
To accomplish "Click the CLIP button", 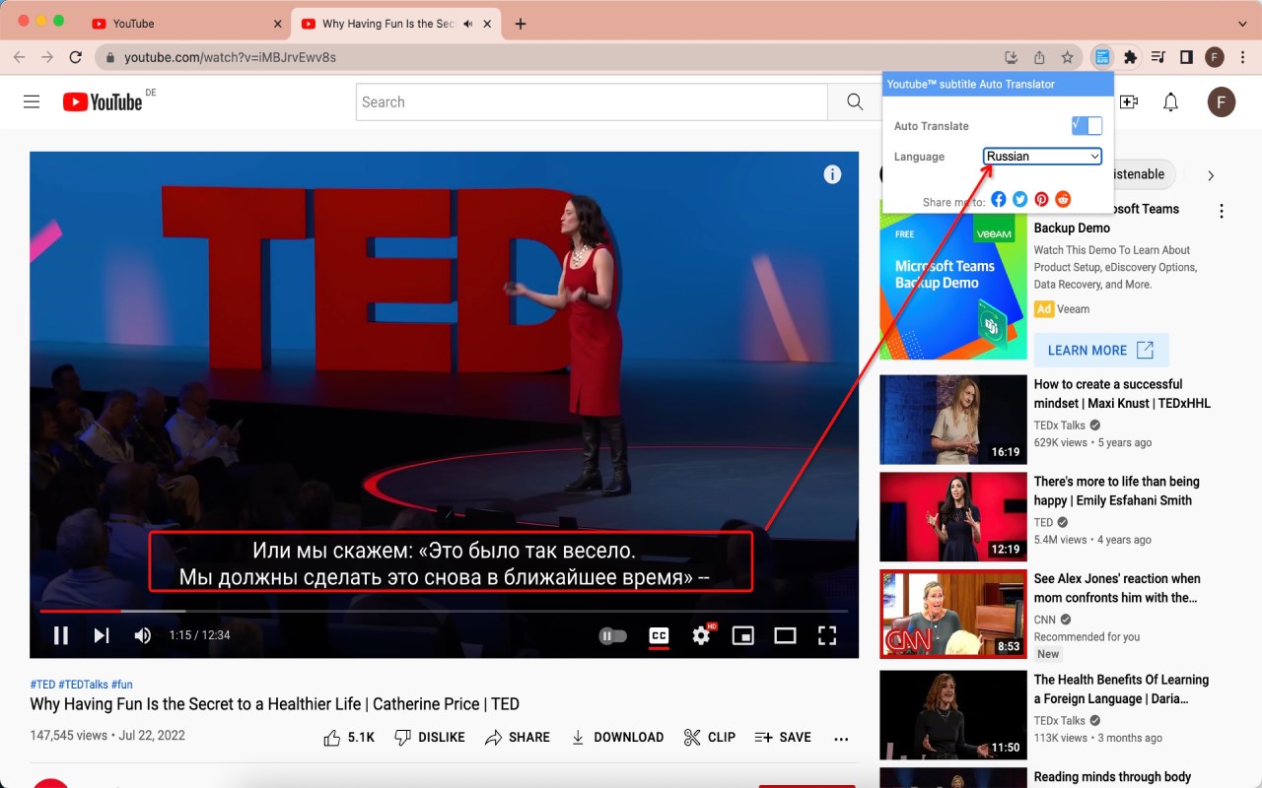I will 710,737.
